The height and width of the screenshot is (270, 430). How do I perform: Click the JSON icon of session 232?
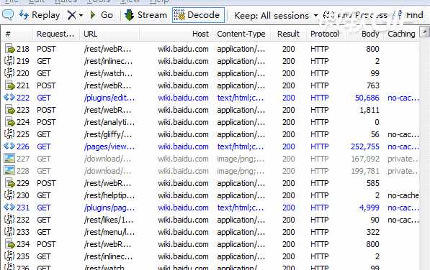pyautogui.click(x=9, y=220)
